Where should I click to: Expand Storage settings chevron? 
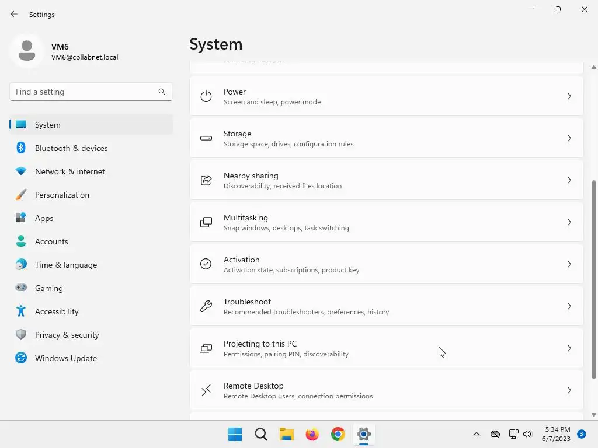coord(569,138)
